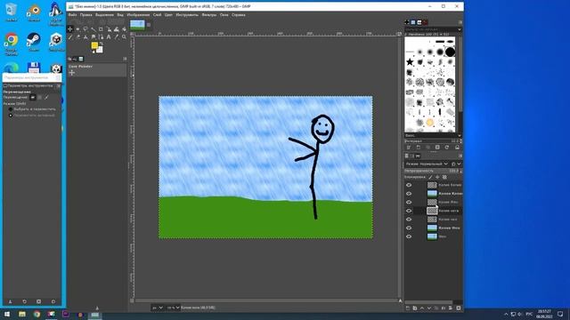Viewport: 570px width, 320px height.
Task: Select the Fuzzy Select wand tool
Action: [x=94, y=29]
